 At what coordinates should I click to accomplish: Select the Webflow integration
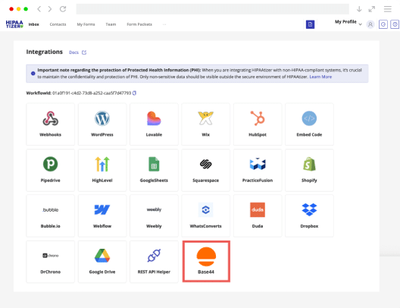102,215
